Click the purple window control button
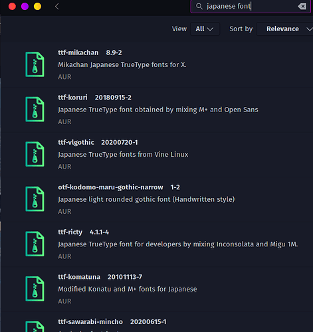Viewport: 313px width, 332px height. pyautogui.click(x=25, y=7)
